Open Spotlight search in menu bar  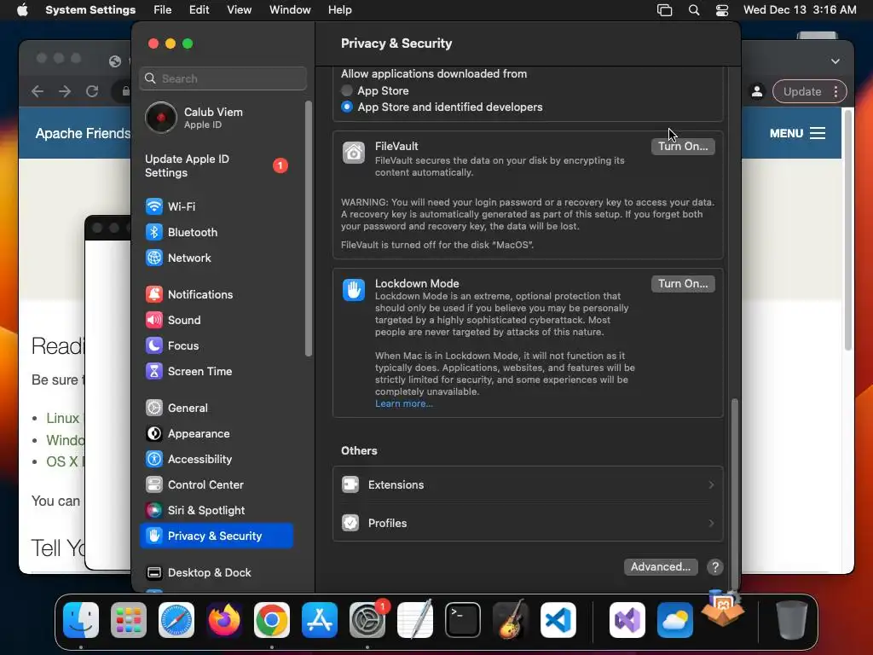[694, 10]
